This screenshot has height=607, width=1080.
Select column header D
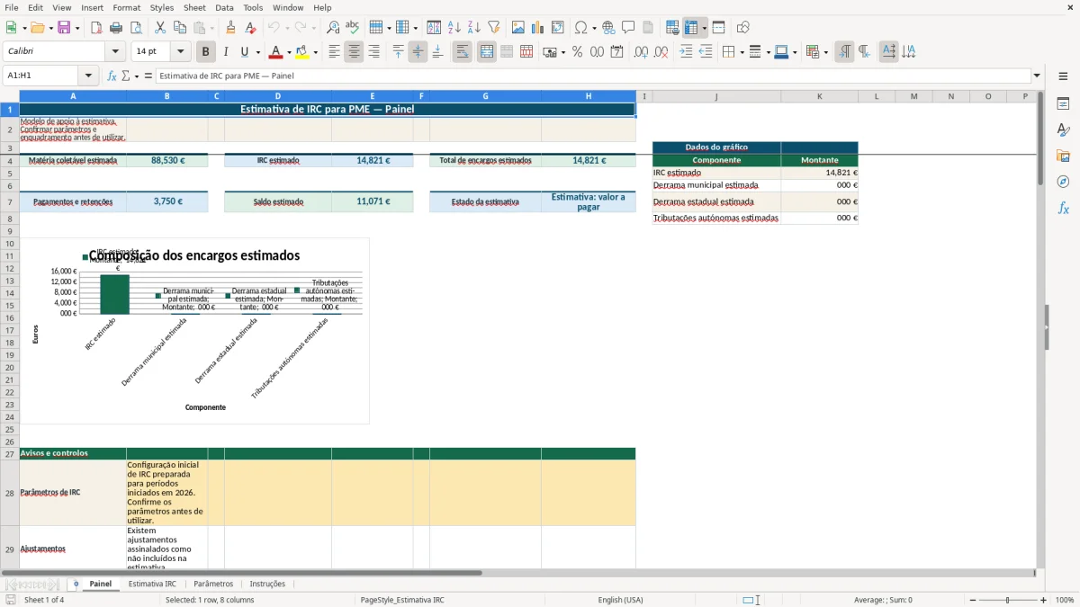[277, 96]
